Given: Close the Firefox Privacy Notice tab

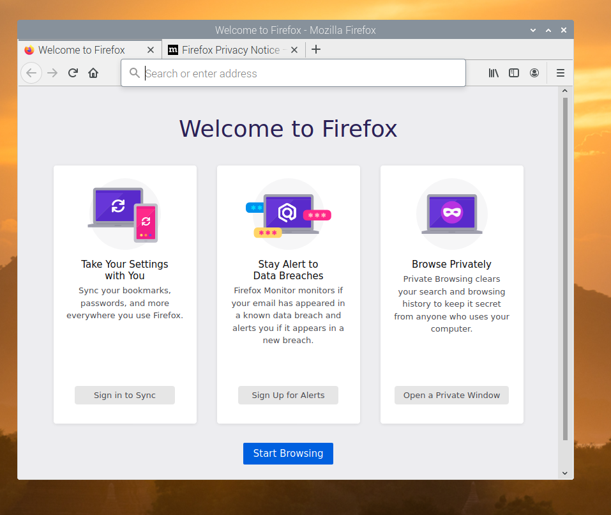Looking at the screenshot, I should pyautogui.click(x=294, y=50).
